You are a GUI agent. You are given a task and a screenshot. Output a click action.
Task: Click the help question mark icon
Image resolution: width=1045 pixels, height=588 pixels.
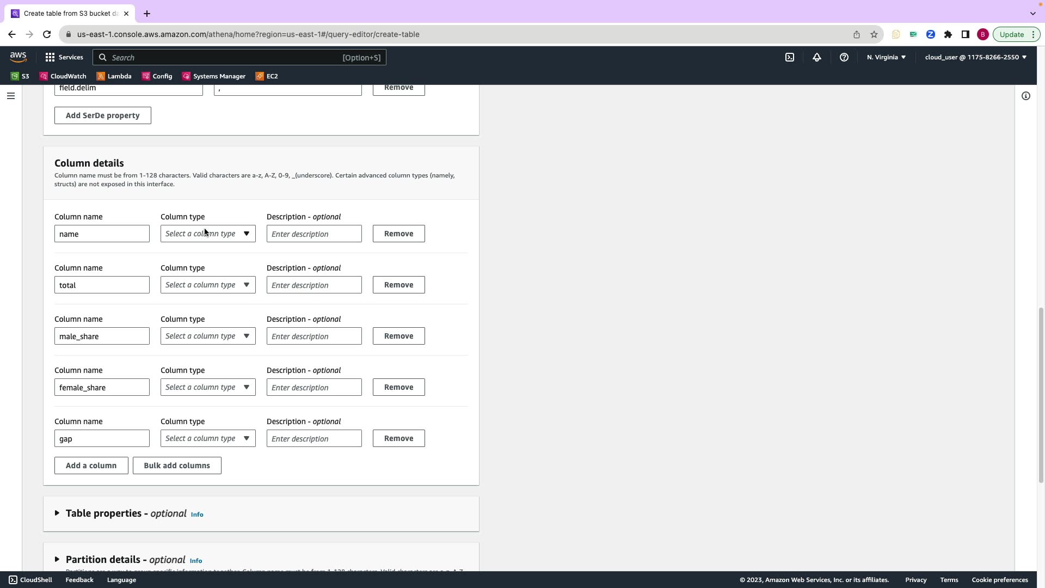[844, 57]
